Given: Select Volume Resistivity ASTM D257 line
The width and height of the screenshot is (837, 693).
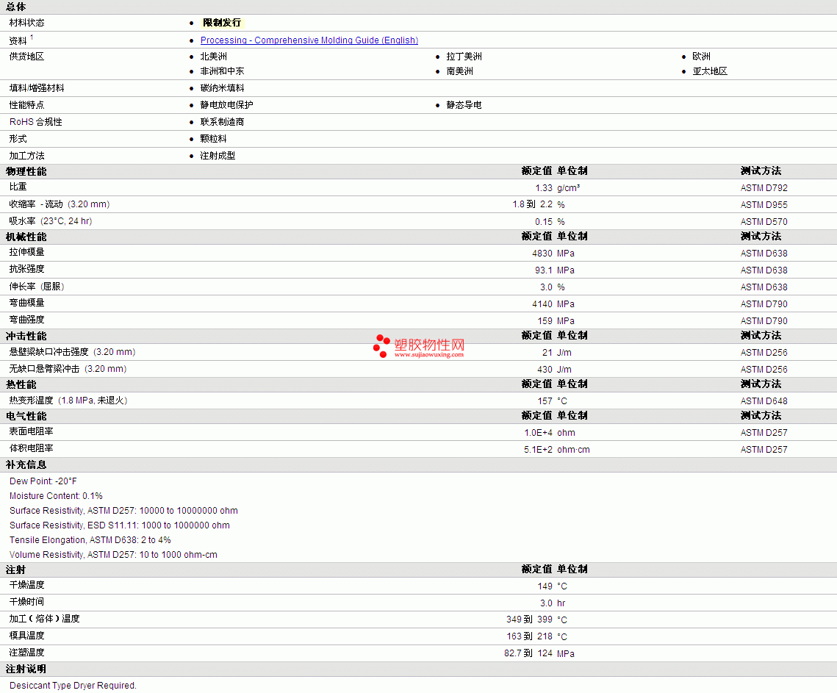Looking at the screenshot, I should [x=113, y=555].
